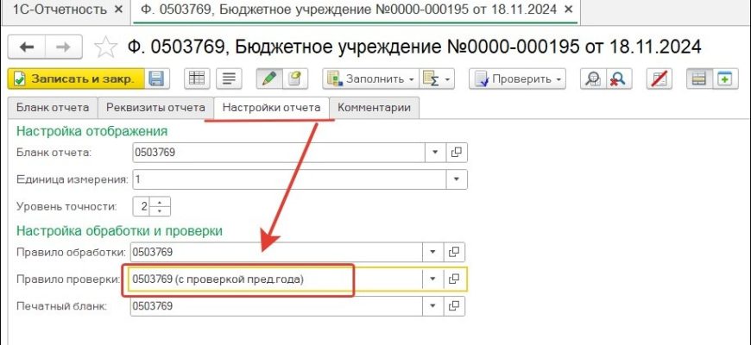Expand the Правило проверки dropdown arrow
The width and height of the screenshot is (751, 345).
coord(433,279)
